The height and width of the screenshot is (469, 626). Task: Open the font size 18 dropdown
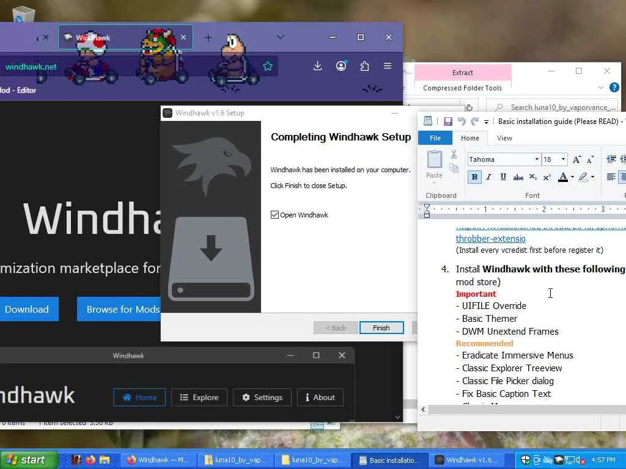(x=563, y=159)
